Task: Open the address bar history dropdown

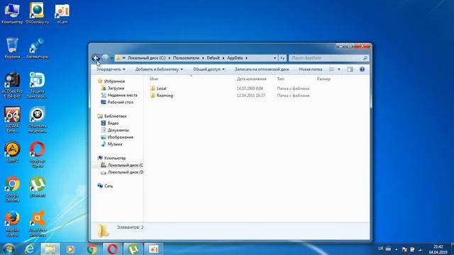Action: point(275,58)
